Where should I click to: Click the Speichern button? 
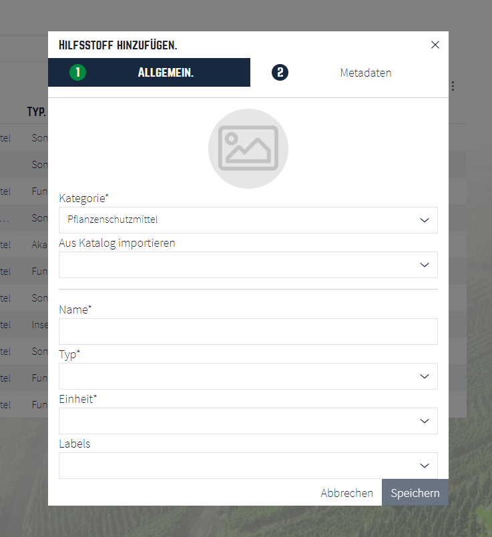click(x=415, y=492)
